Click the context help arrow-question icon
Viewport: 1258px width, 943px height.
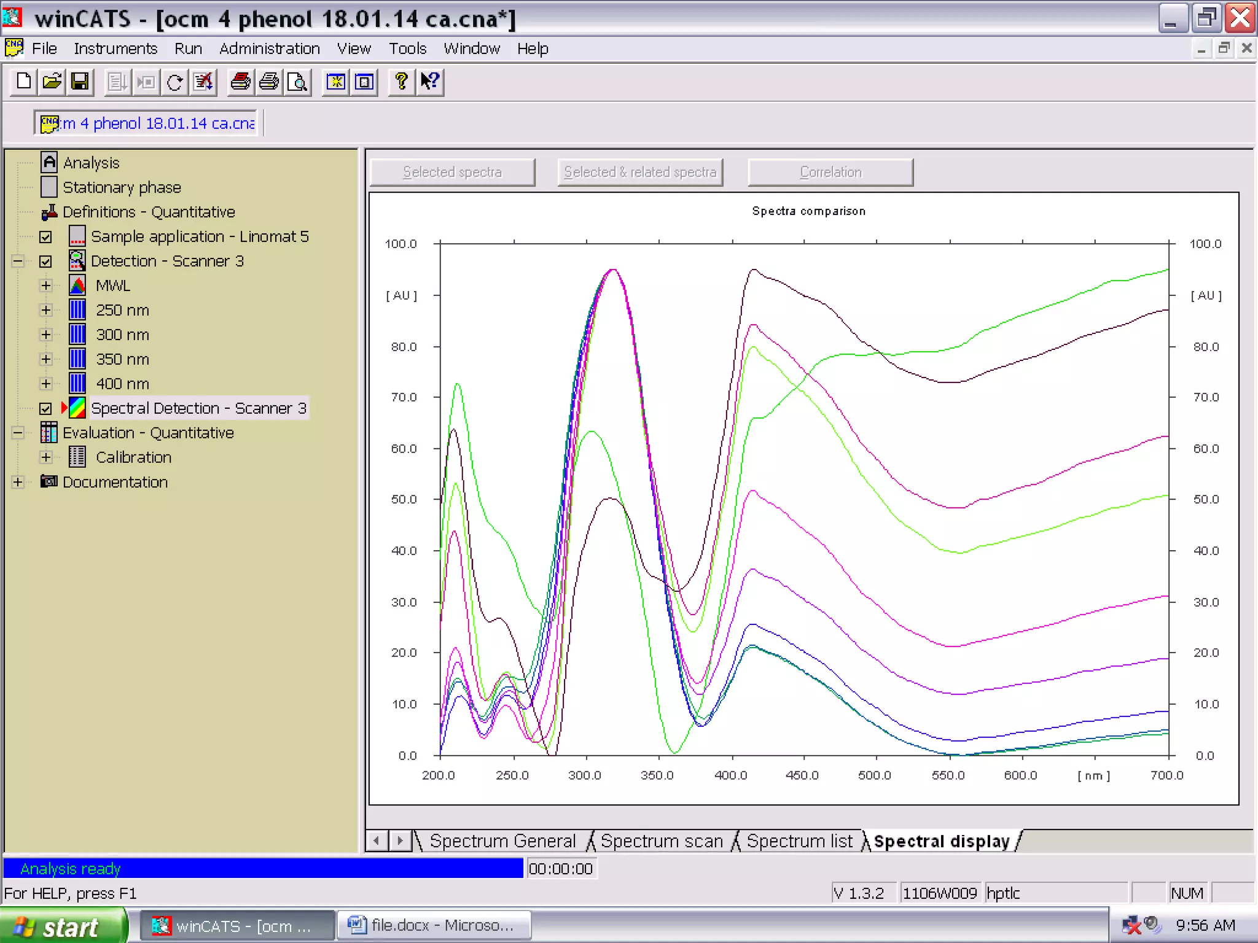tap(430, 82)
